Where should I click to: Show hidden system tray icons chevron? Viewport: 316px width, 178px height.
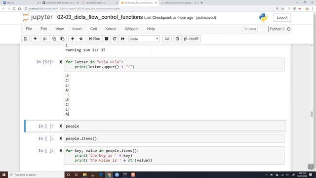point(267,175)
